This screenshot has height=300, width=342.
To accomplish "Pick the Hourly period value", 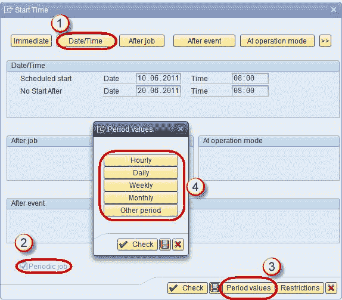I will pyautogui.click(x=141, y=160).
